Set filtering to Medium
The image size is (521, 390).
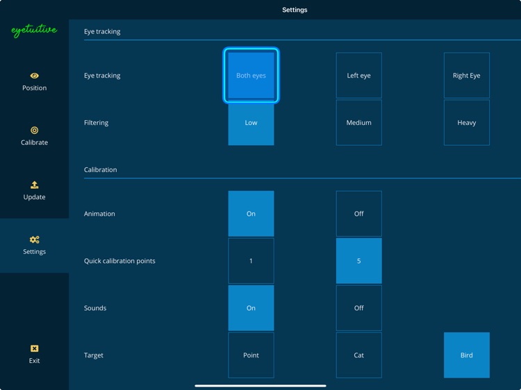tap(359, 122)
